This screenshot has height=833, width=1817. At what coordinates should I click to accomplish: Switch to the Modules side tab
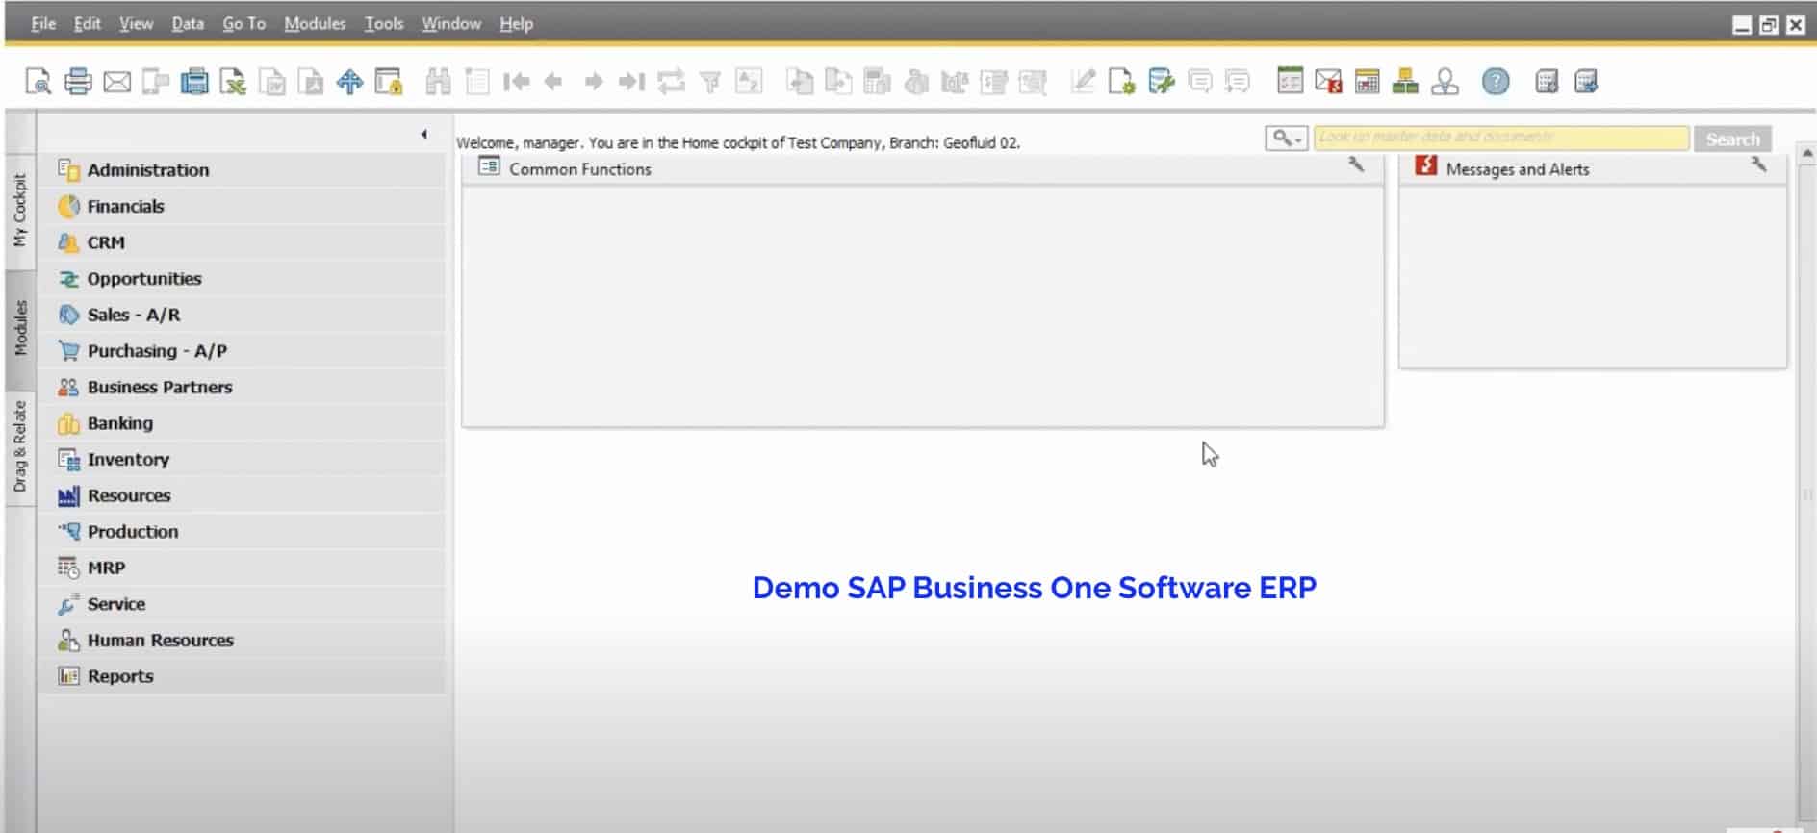[19, 328]
